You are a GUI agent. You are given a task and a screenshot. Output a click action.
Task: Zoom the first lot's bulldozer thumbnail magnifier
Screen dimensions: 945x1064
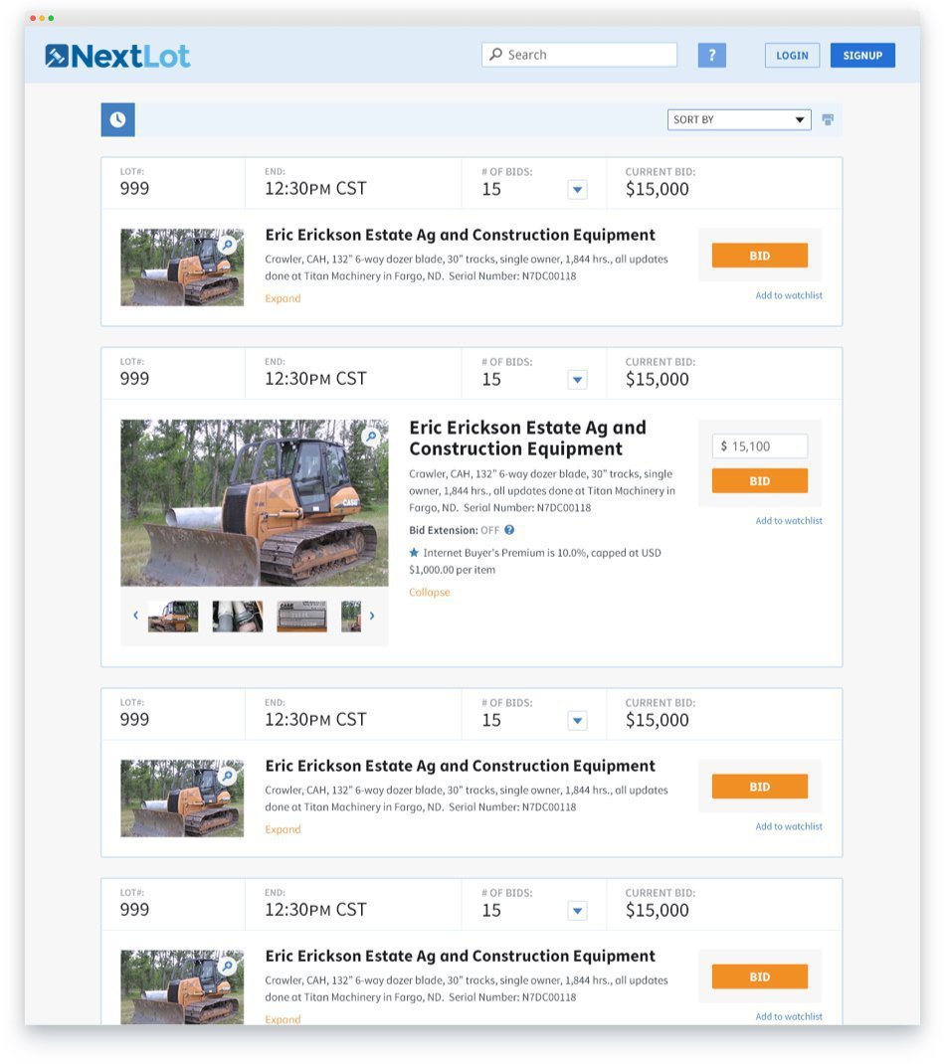pyautogui.click(x=228, y=245)
